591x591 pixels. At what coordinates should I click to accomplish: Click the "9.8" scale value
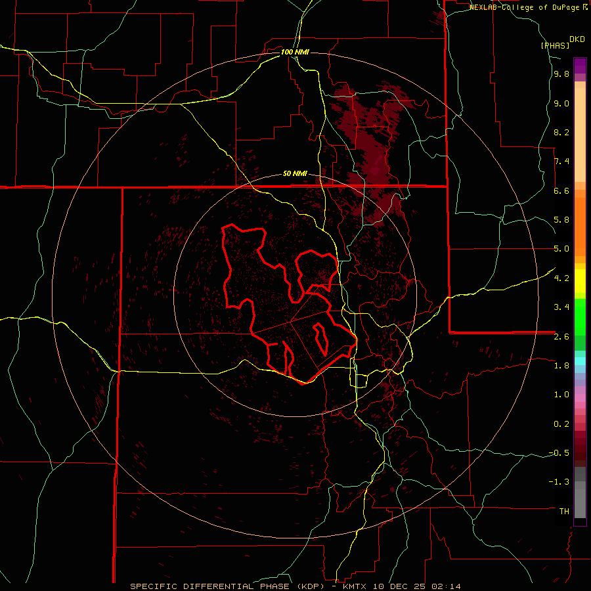[561, 74]
